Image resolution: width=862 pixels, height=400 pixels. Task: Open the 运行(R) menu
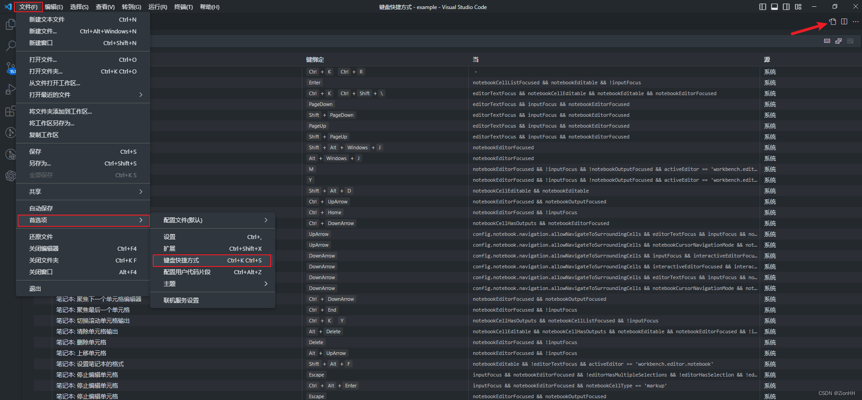point(157,7)
